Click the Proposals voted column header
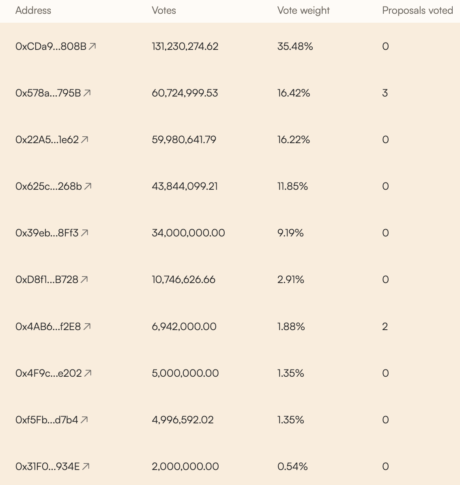This screenshot has width=460, height=485. pos(417,11)
